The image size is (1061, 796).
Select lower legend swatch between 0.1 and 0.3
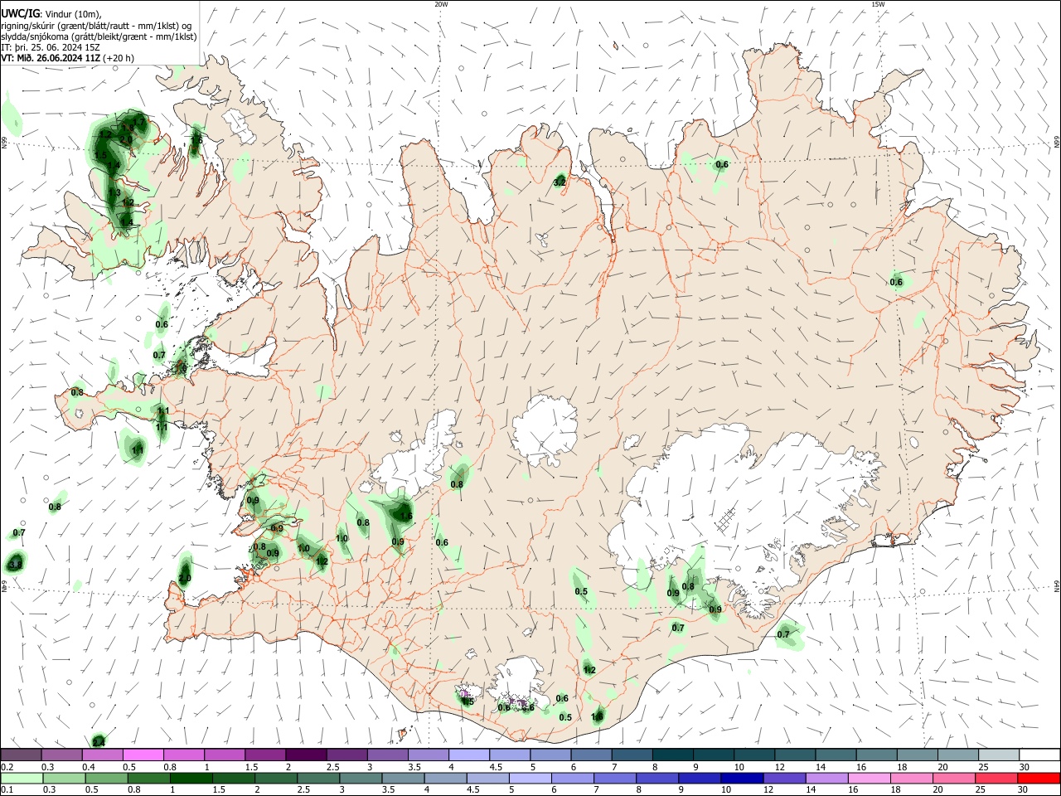click(22, 778)
